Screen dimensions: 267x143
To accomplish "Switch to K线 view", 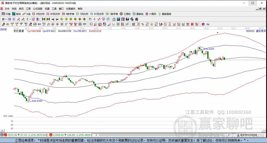I will pyautogui.click(x=27, y=14).
